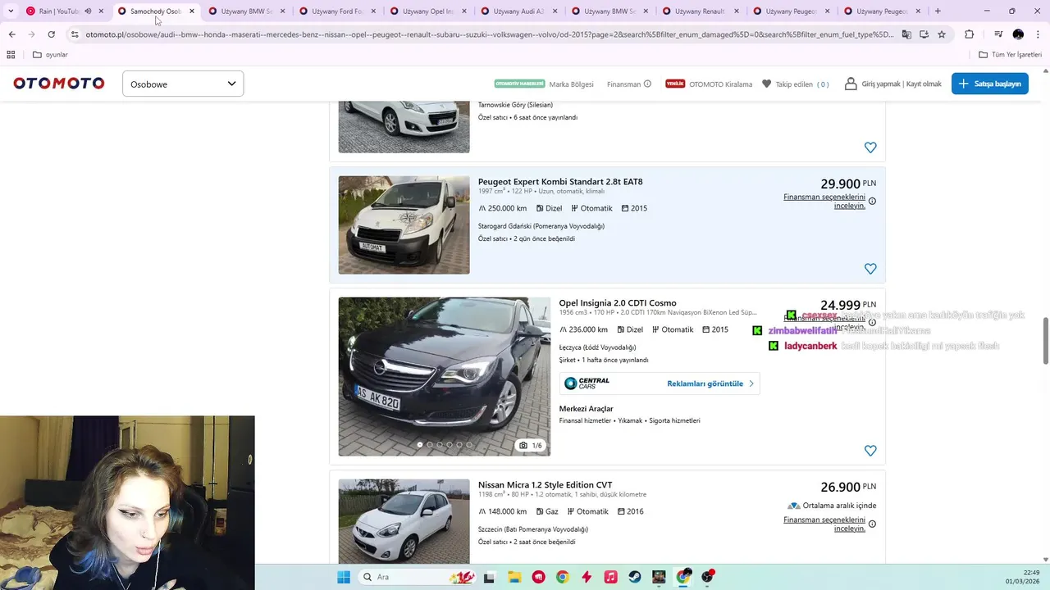Open the Nissan Micra 1.2 Style Edition title
The image size is (1050, 590).
tap(545, 485)
